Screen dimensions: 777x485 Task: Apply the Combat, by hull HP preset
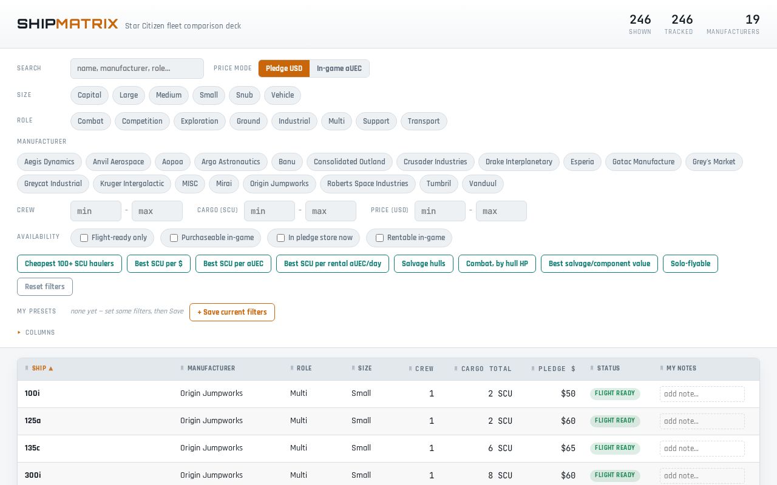(497, 264)
